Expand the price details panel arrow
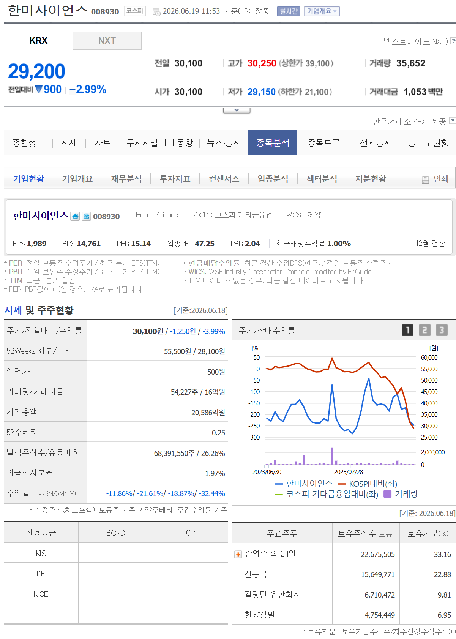Screen dimensions: 456x639 [237, 110]
